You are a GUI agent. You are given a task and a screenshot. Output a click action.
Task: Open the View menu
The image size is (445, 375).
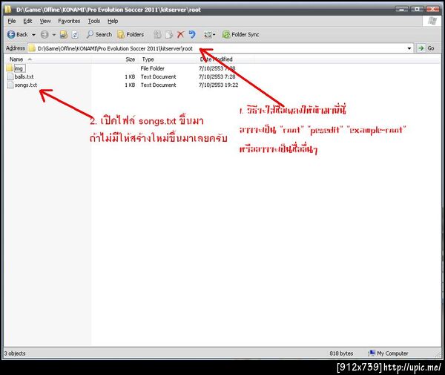[45, 21]
